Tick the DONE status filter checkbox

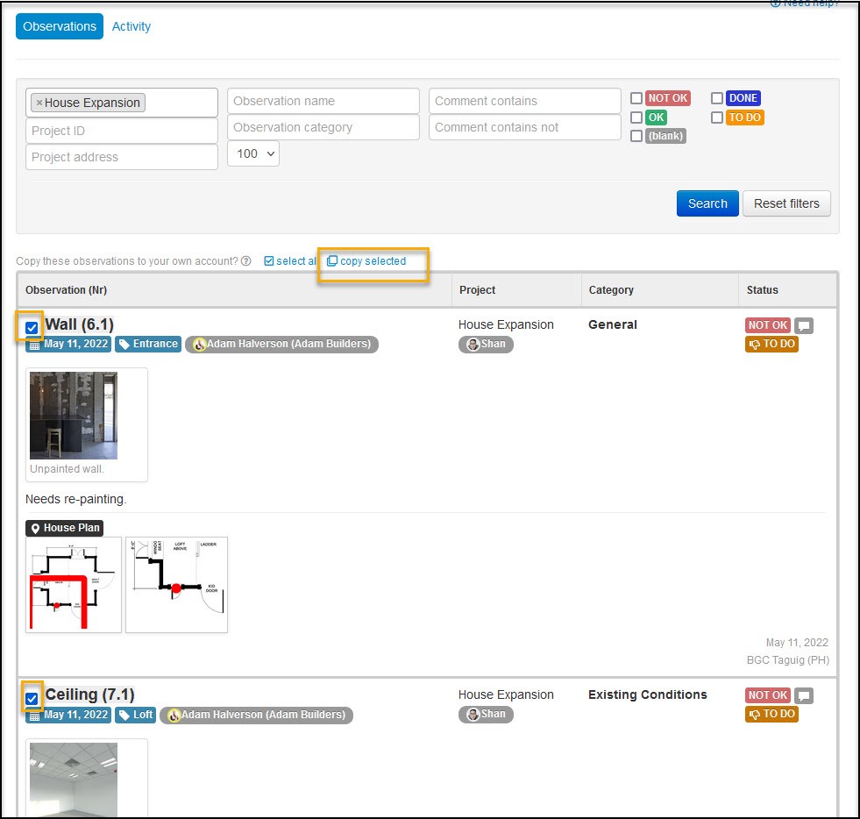point(717,98)
